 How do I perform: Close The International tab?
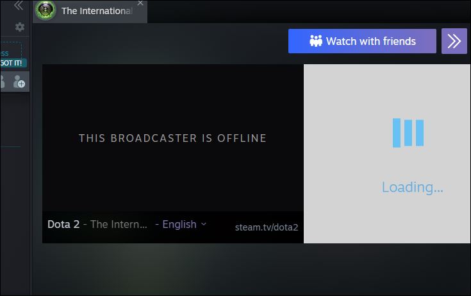point(140,3)
